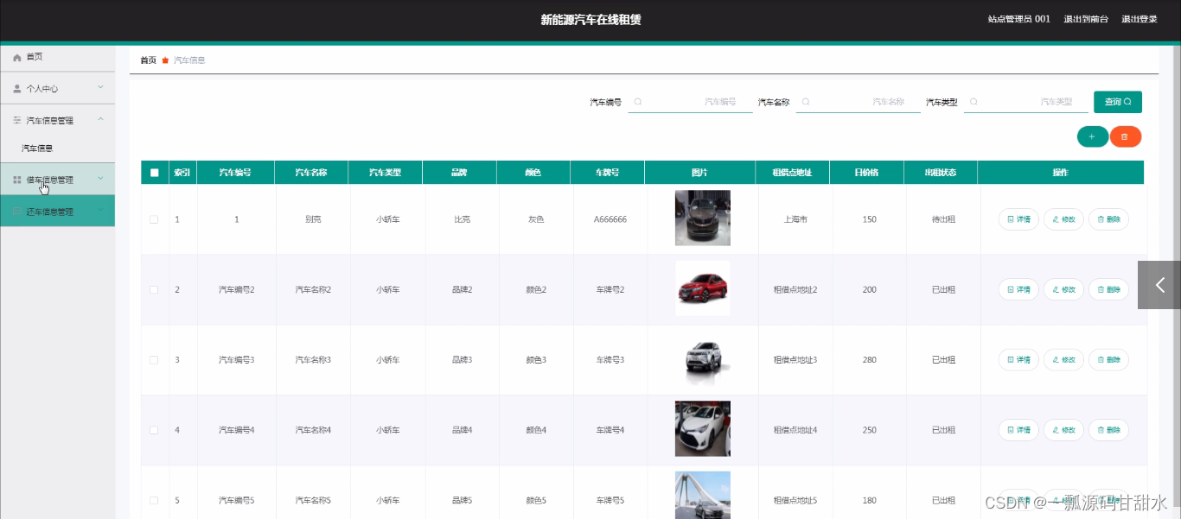1181x519 pixels.
Task: Click the search icon in 汽车类型 field
Action: pos(974,102)
